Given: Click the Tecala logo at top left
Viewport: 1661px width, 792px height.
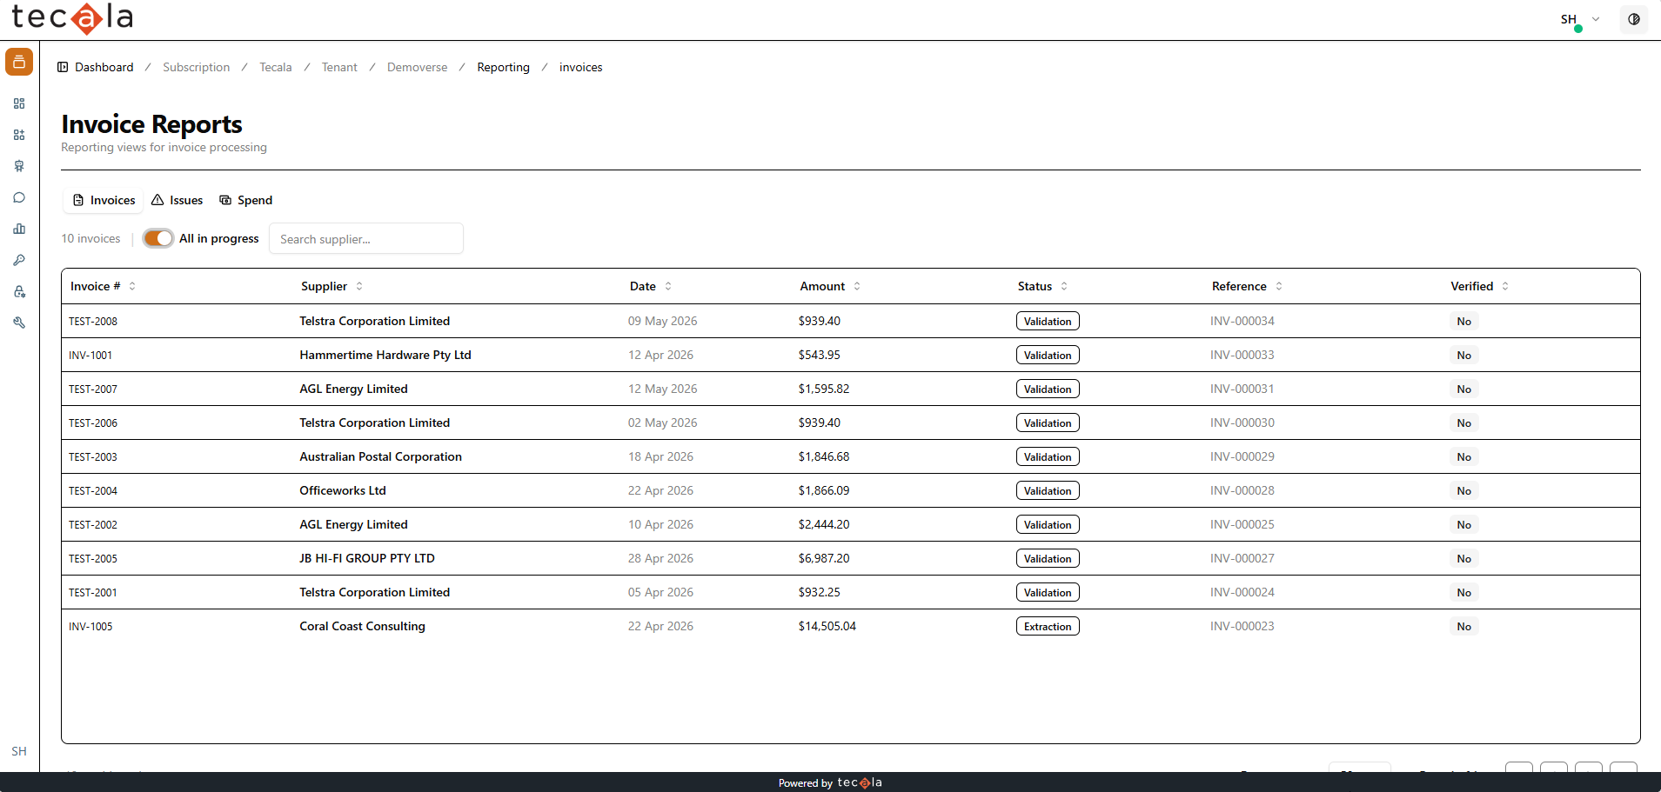Looking at the screenshot, I should click(x=72, y=17).
